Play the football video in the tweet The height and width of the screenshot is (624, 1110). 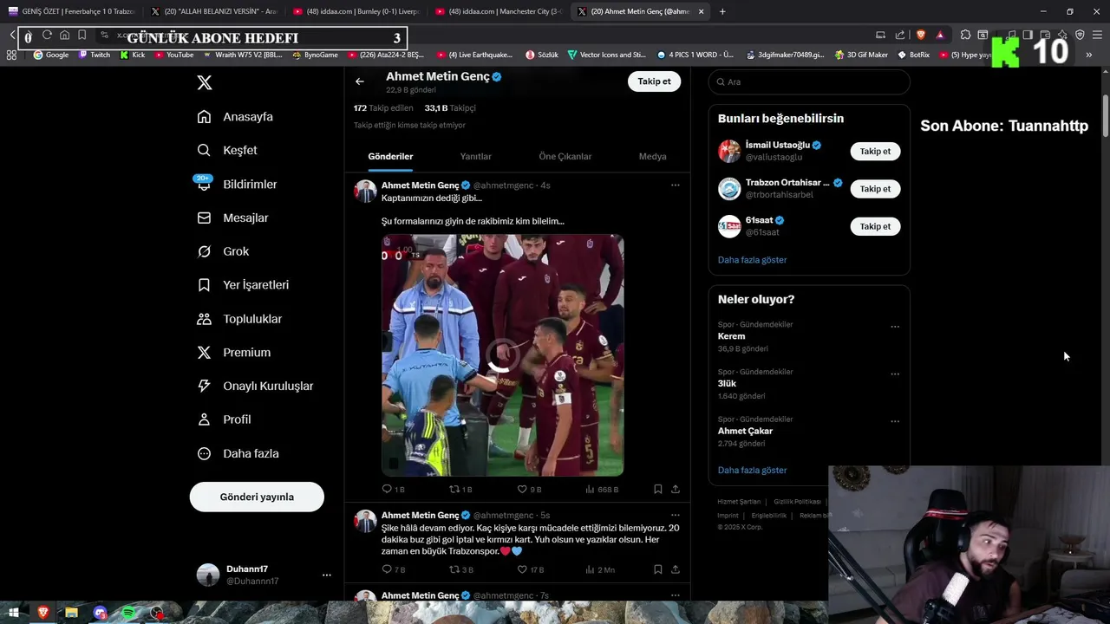click(503, 355)
